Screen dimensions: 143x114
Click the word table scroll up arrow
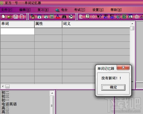click(132, 24)
